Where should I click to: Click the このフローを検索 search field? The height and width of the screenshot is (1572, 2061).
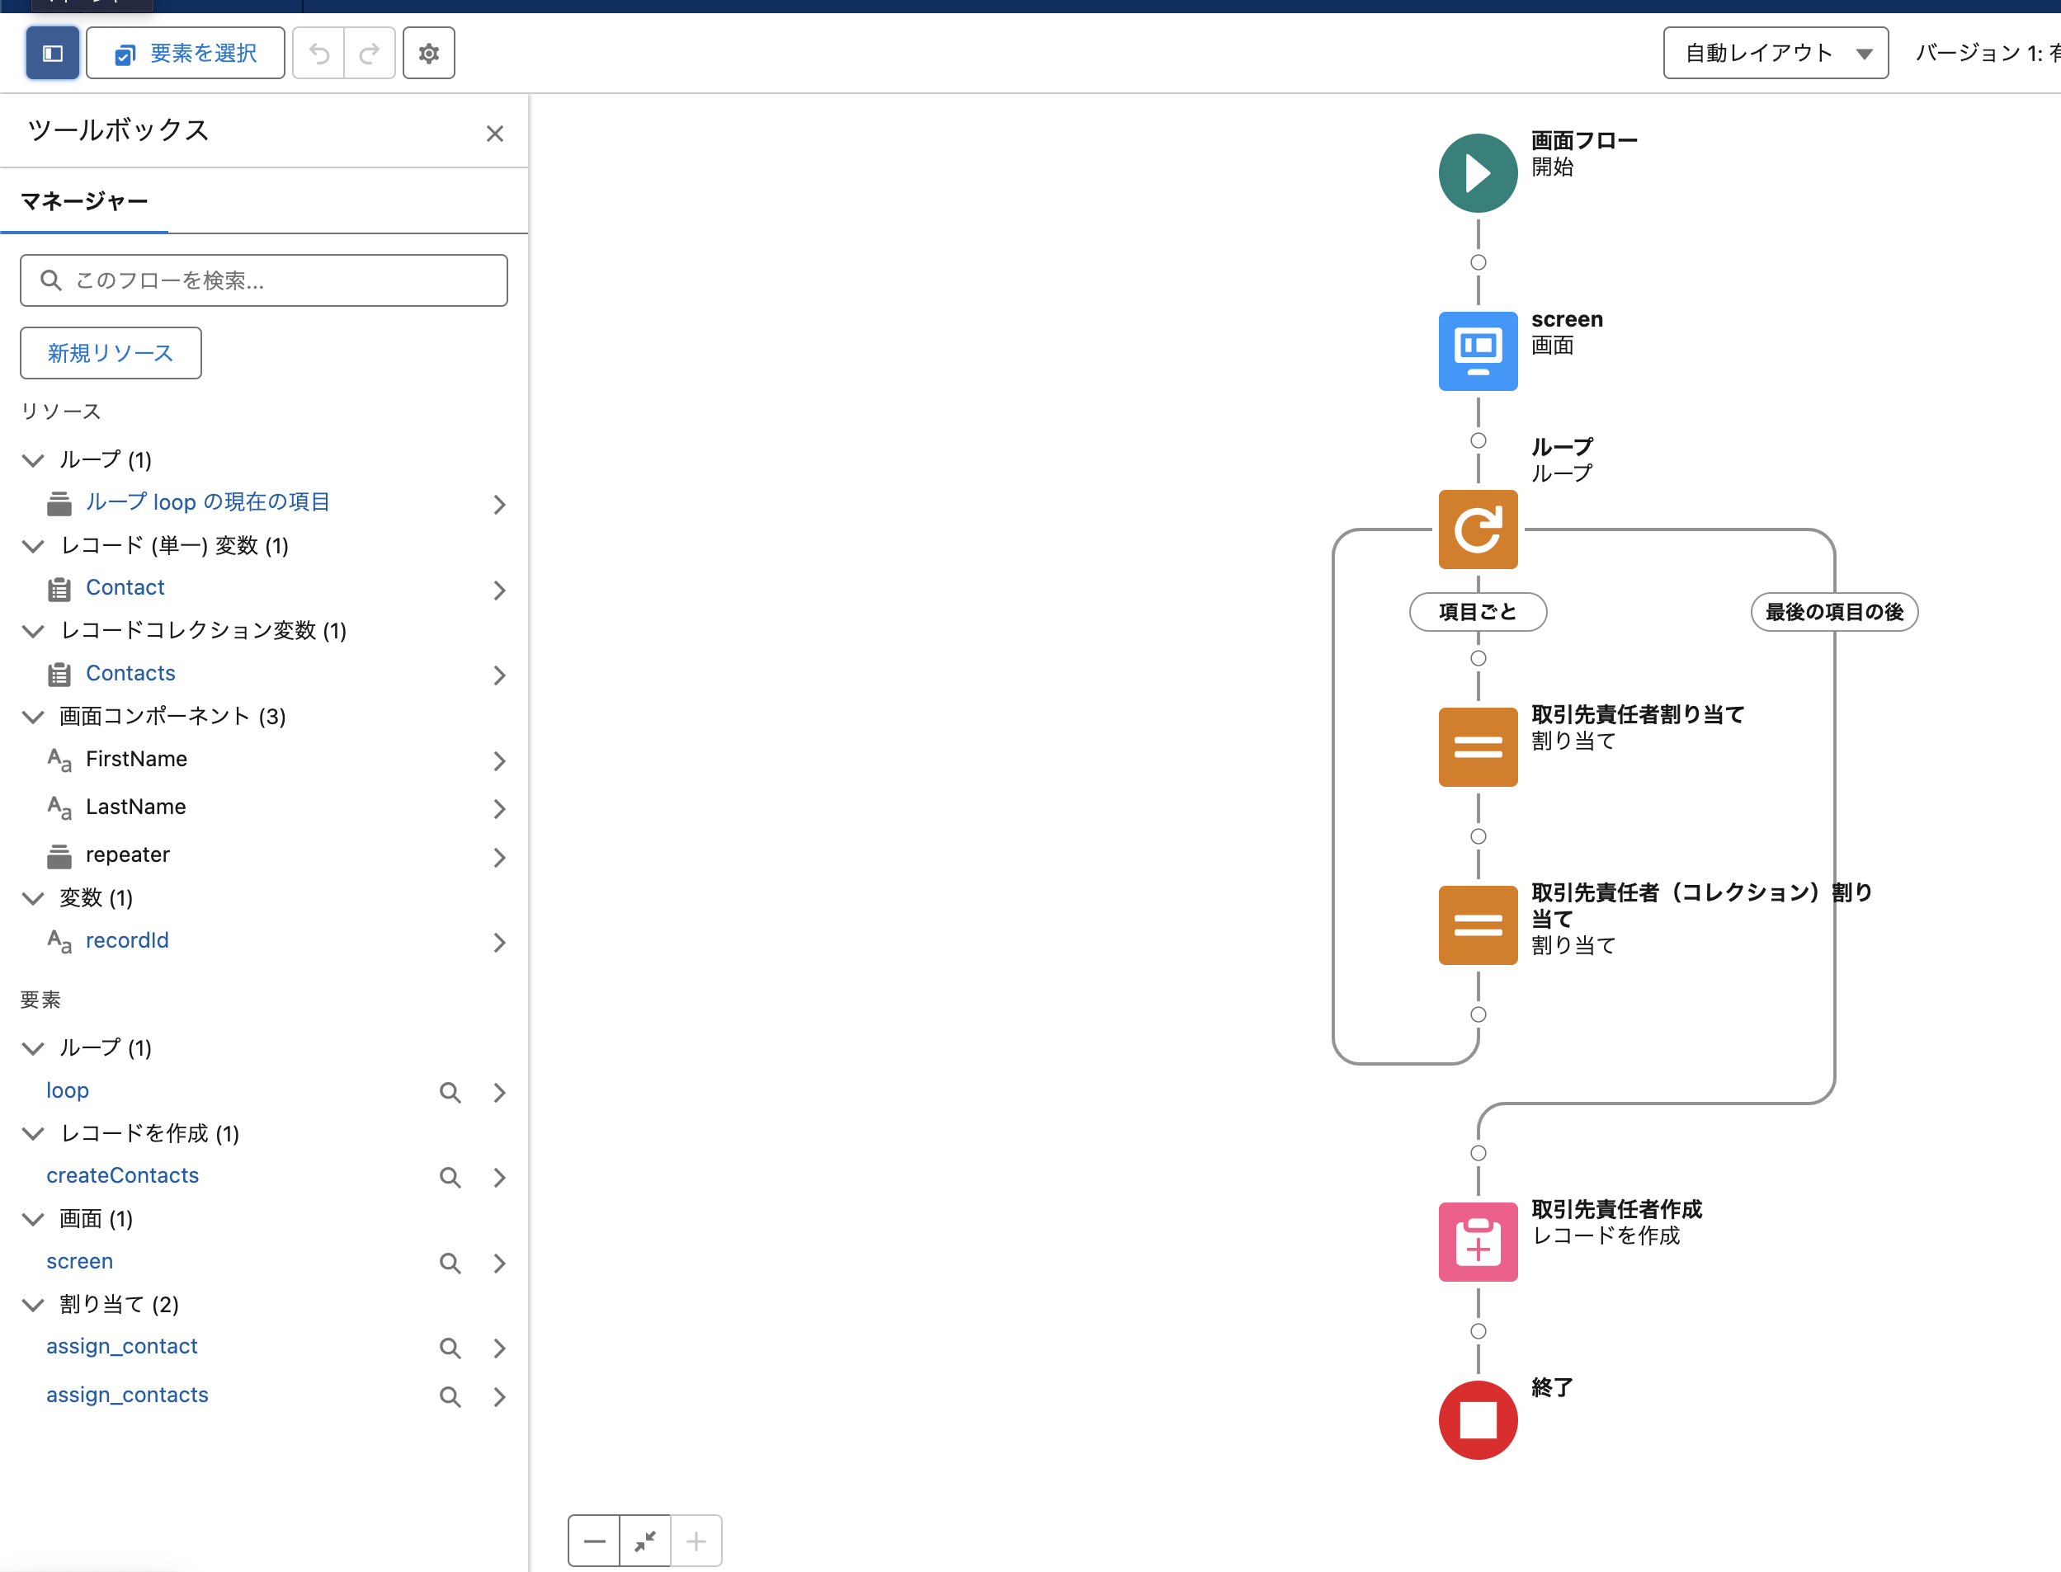[264, 280]
